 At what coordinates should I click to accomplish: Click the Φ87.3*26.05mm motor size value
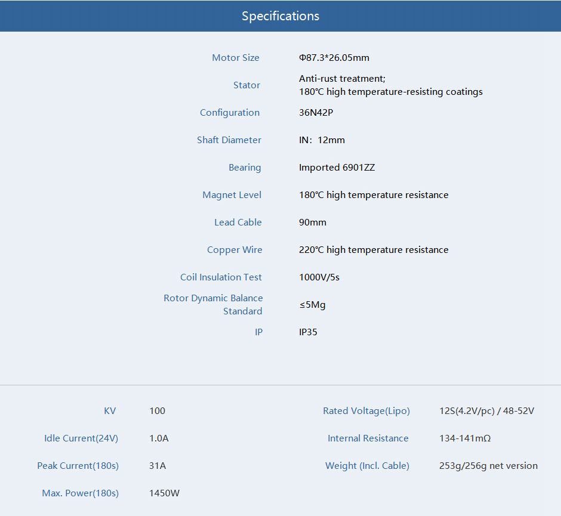tap(334, 58)
